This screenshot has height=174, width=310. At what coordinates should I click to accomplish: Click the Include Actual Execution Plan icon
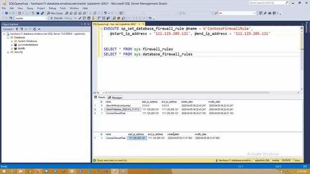tap(99, 18)
